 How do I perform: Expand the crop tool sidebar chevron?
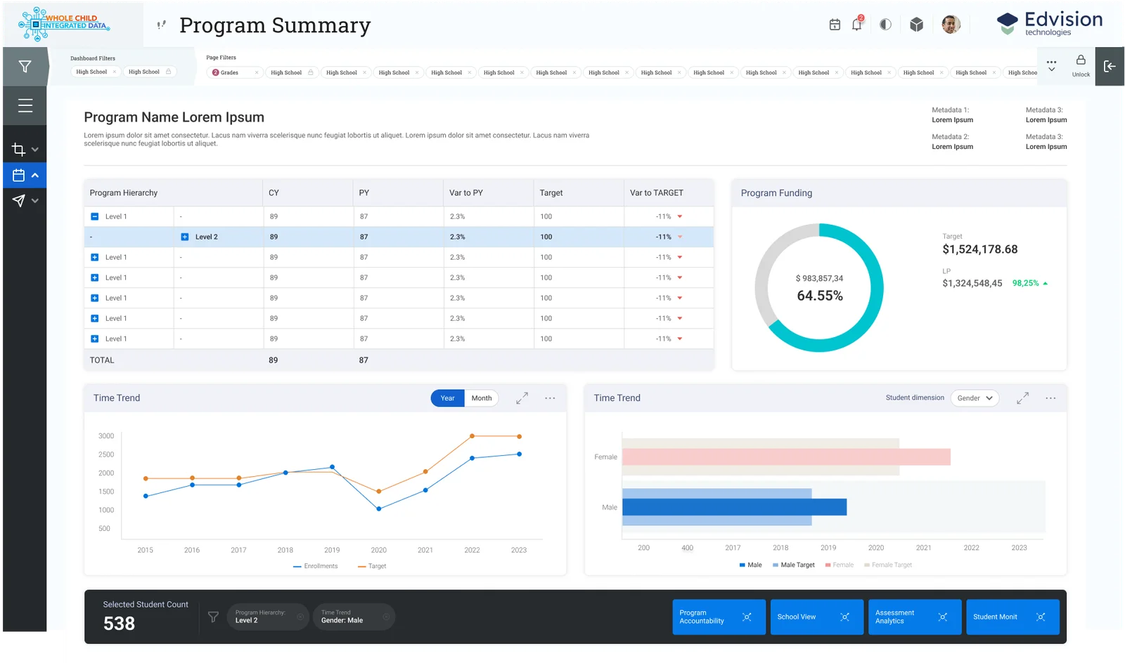pos(35,150)
